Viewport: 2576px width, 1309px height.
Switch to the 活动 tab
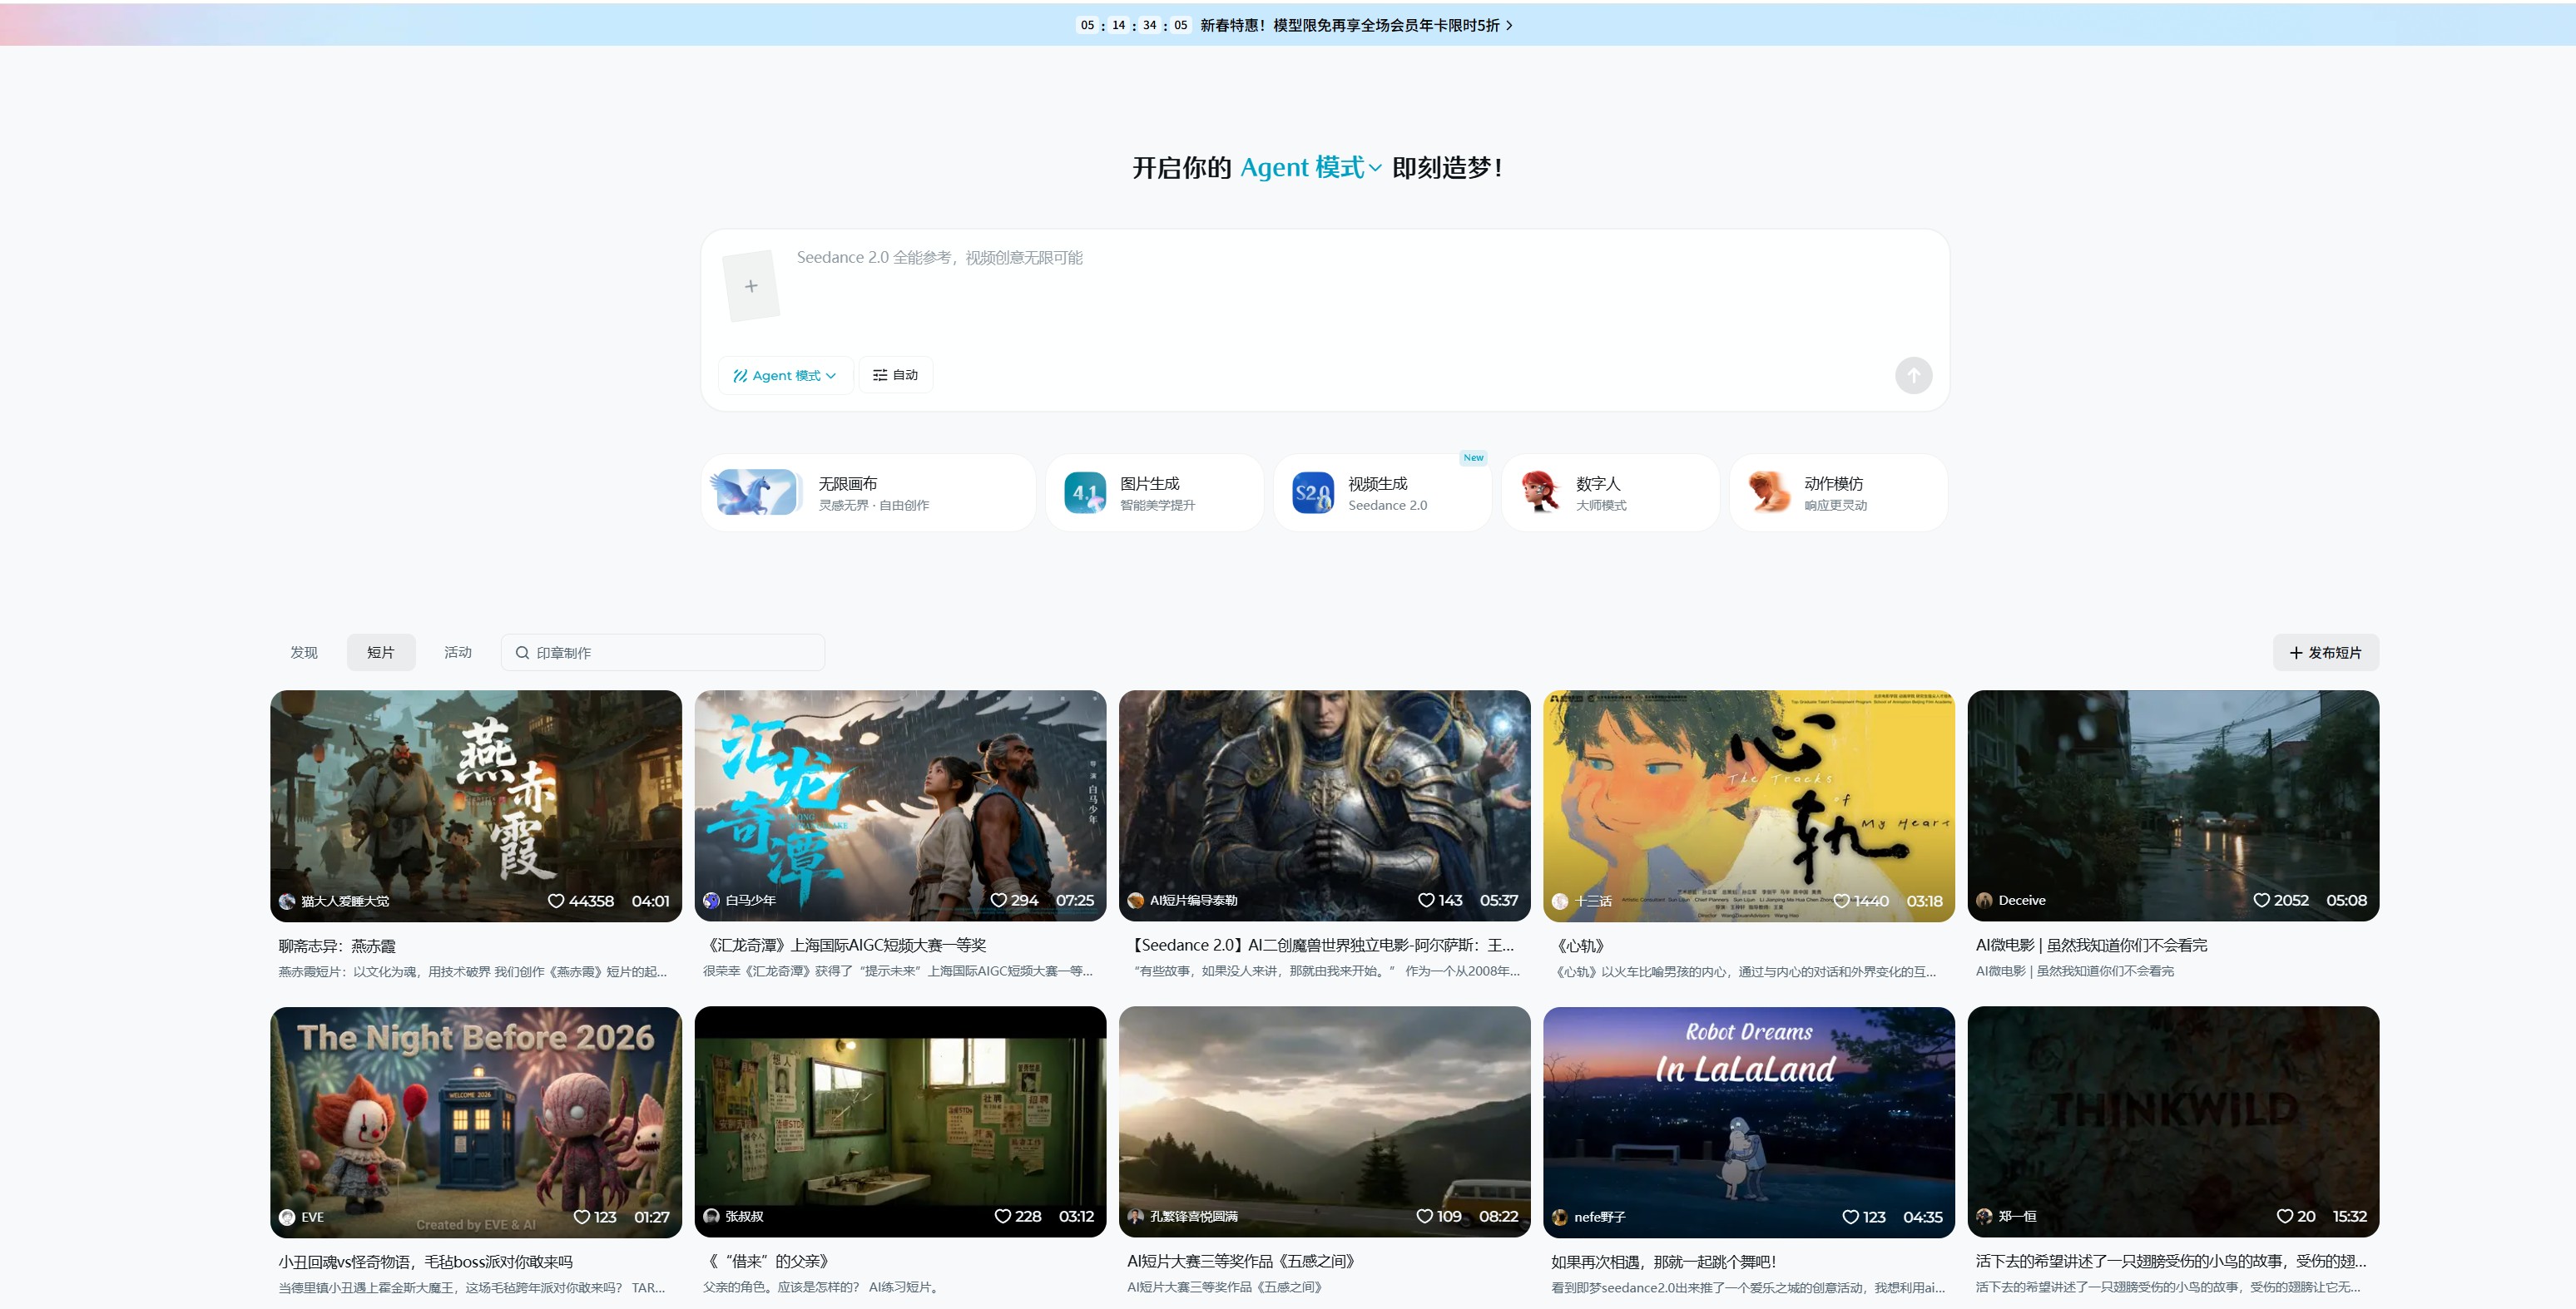[x=457, y=653]
